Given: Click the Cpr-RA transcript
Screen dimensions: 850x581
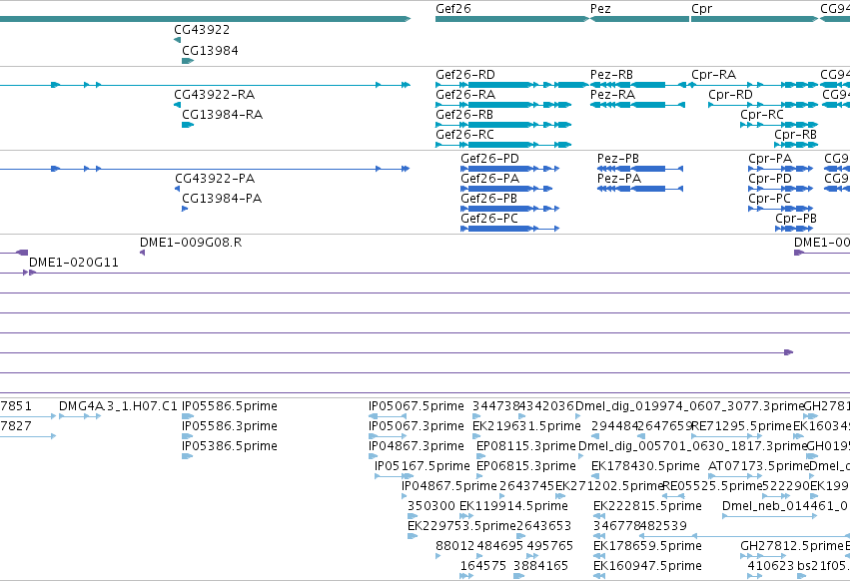Looking at the screenshot, I should tap(754, 85).
